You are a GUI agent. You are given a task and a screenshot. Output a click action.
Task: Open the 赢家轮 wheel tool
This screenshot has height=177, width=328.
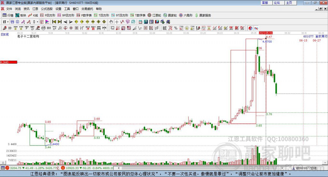[170, 15]
